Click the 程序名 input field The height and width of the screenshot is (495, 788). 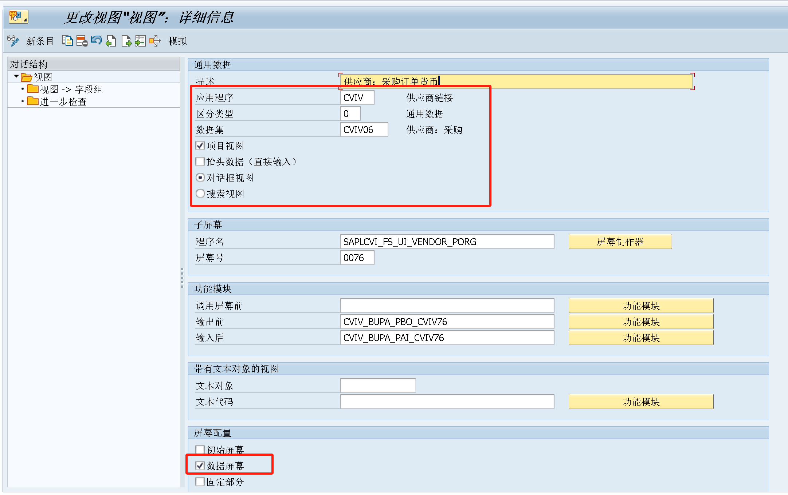pyautogui.click(x=447, y=242)
